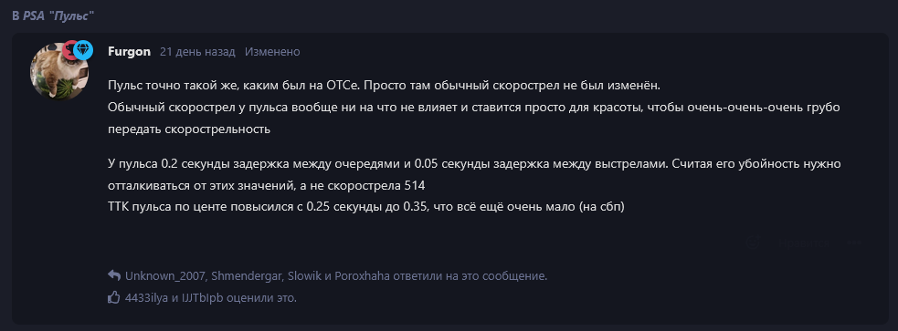Click the red trophy badge on avatar
This screenshot has height=331, width=898.
point(69,50)
